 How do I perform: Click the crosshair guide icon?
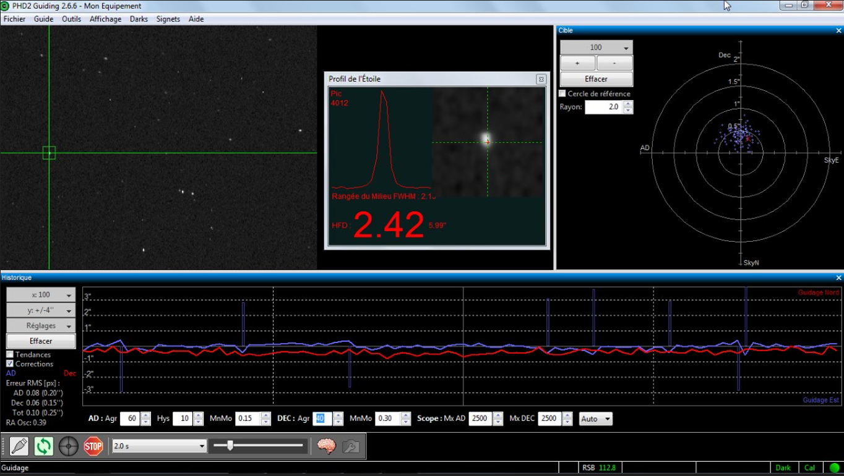(x=69, y=446)
